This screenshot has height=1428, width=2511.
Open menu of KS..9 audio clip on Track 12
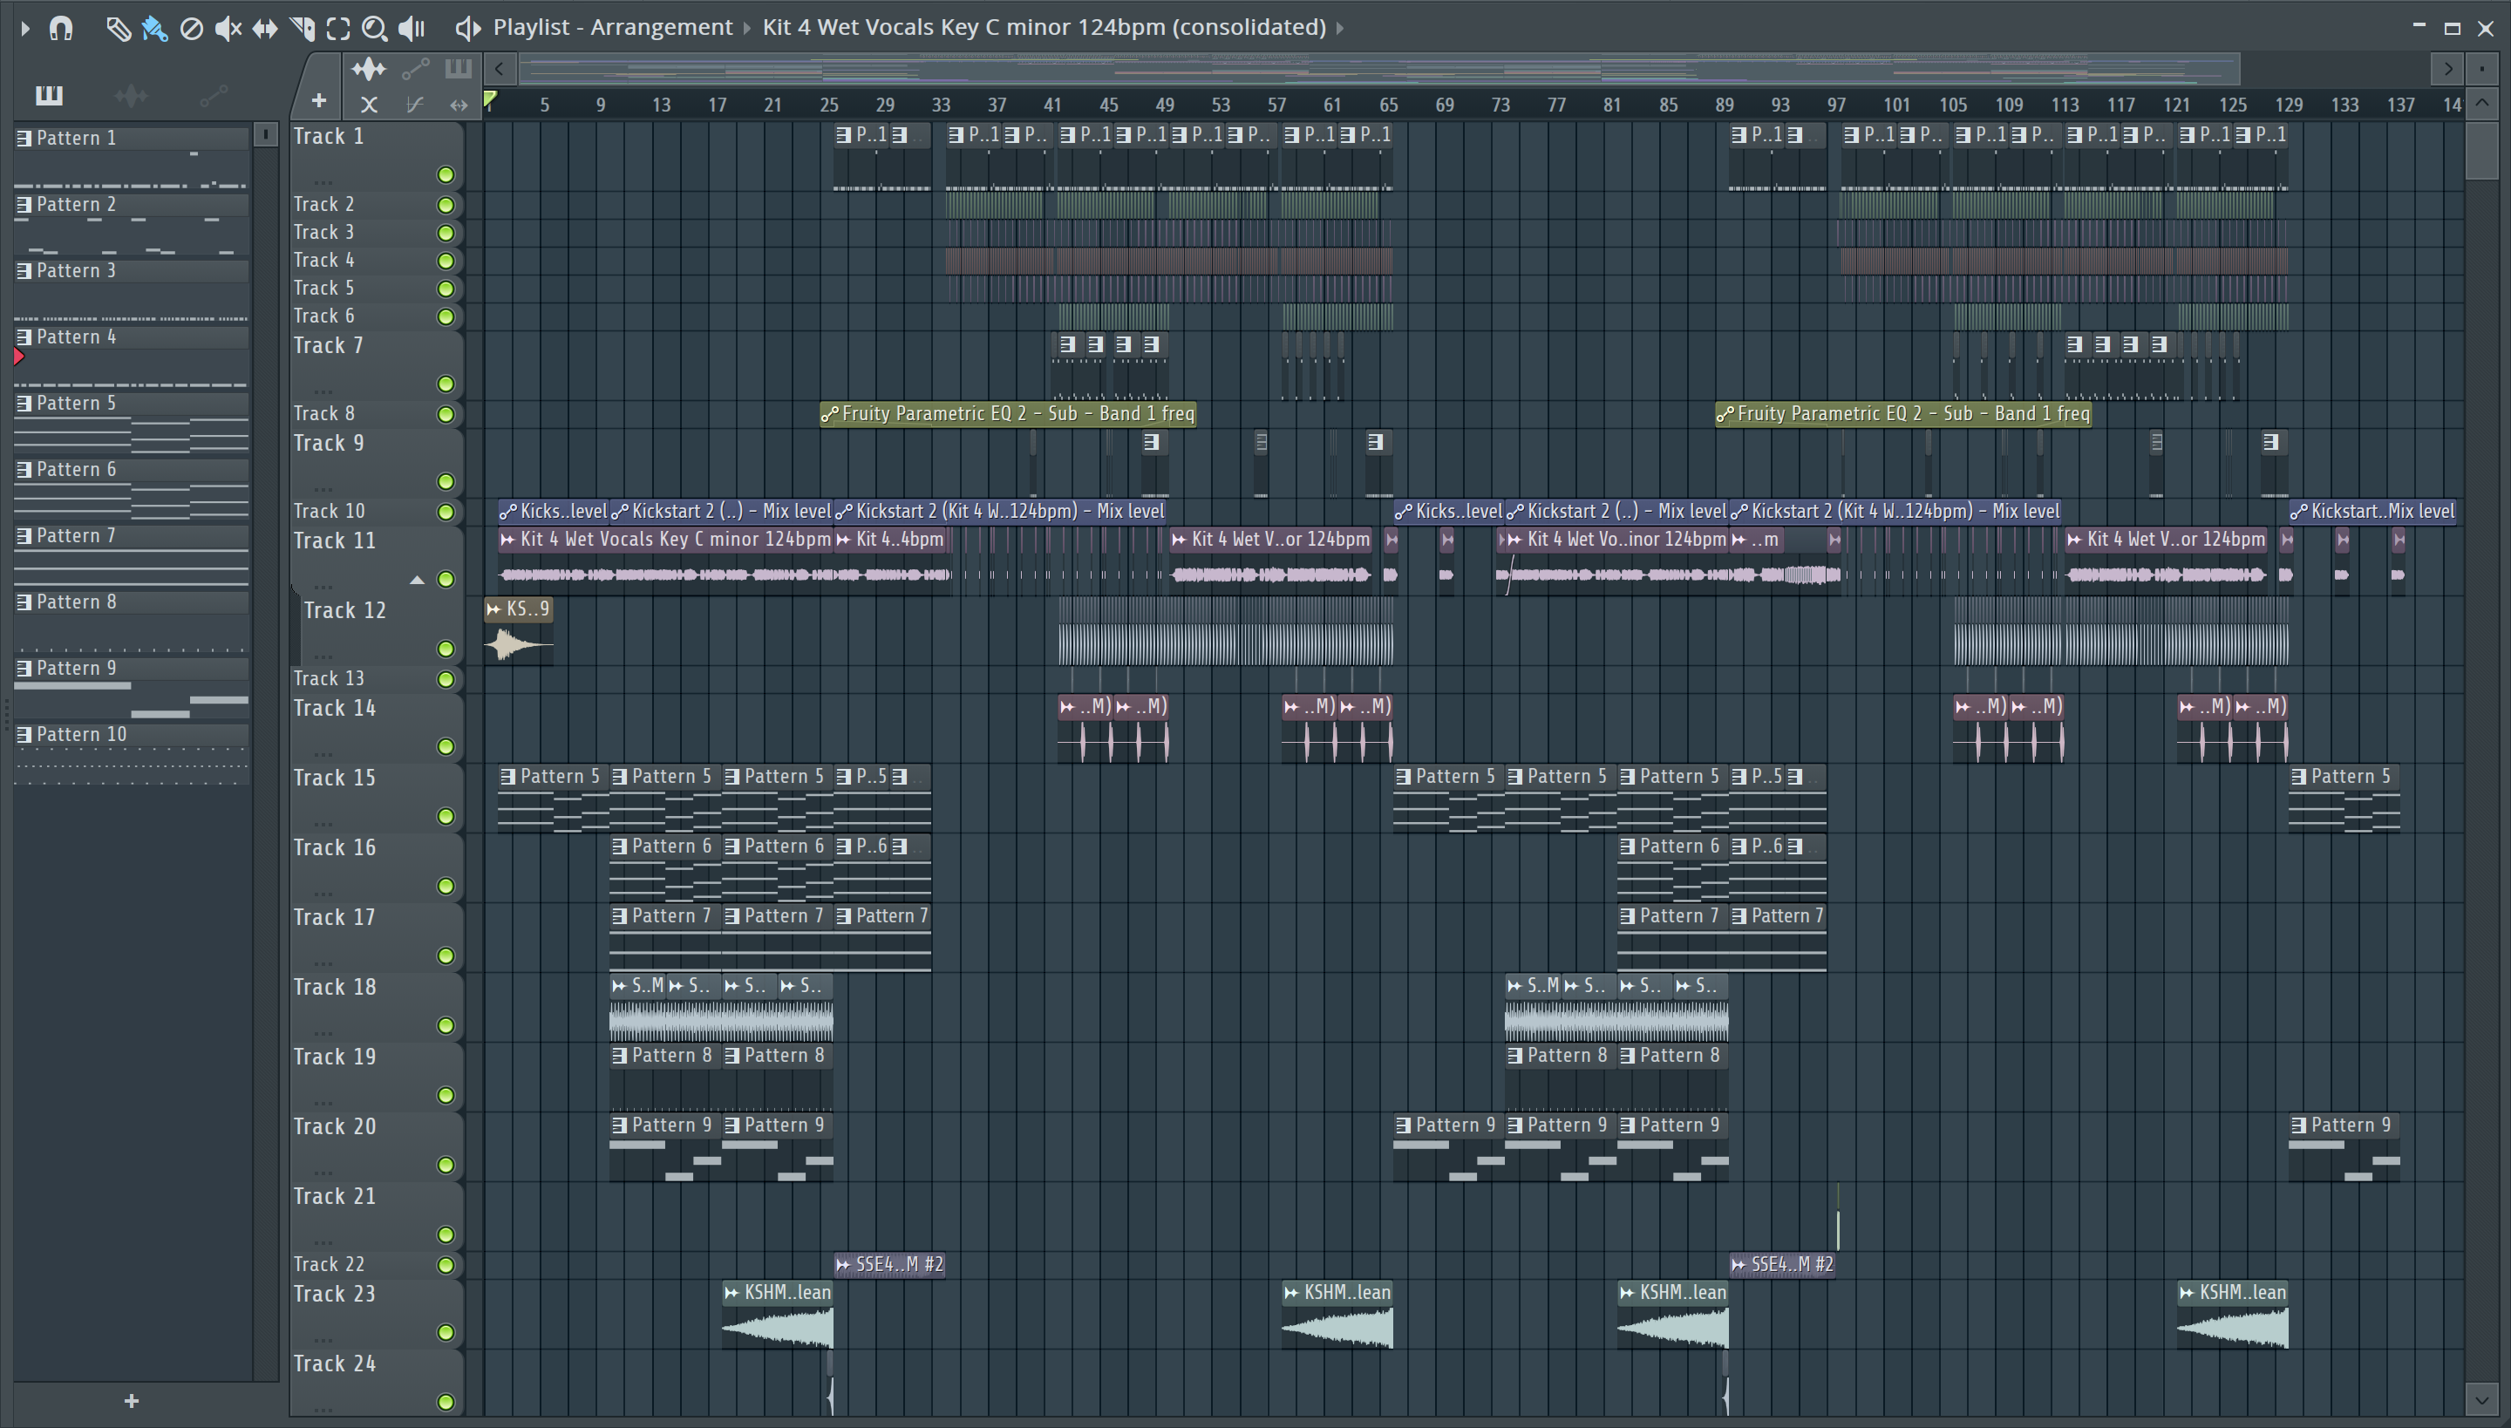click(x=494, y=609)
